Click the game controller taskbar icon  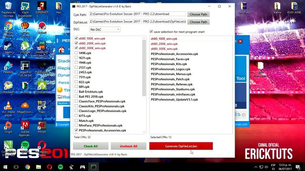tap(82, 167)
